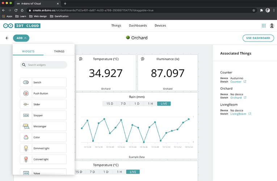This screenshot has height=181, width=277.
Task: Open the apps grid icon
Action: point(264,26)
